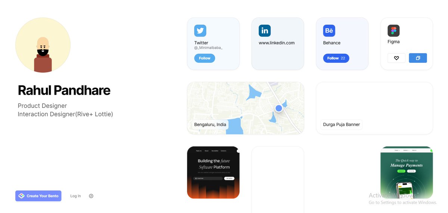Click the Rahul Pandhare avatar image
The width and height of the screenshot is (448, 213).
(x=43, y=45)
